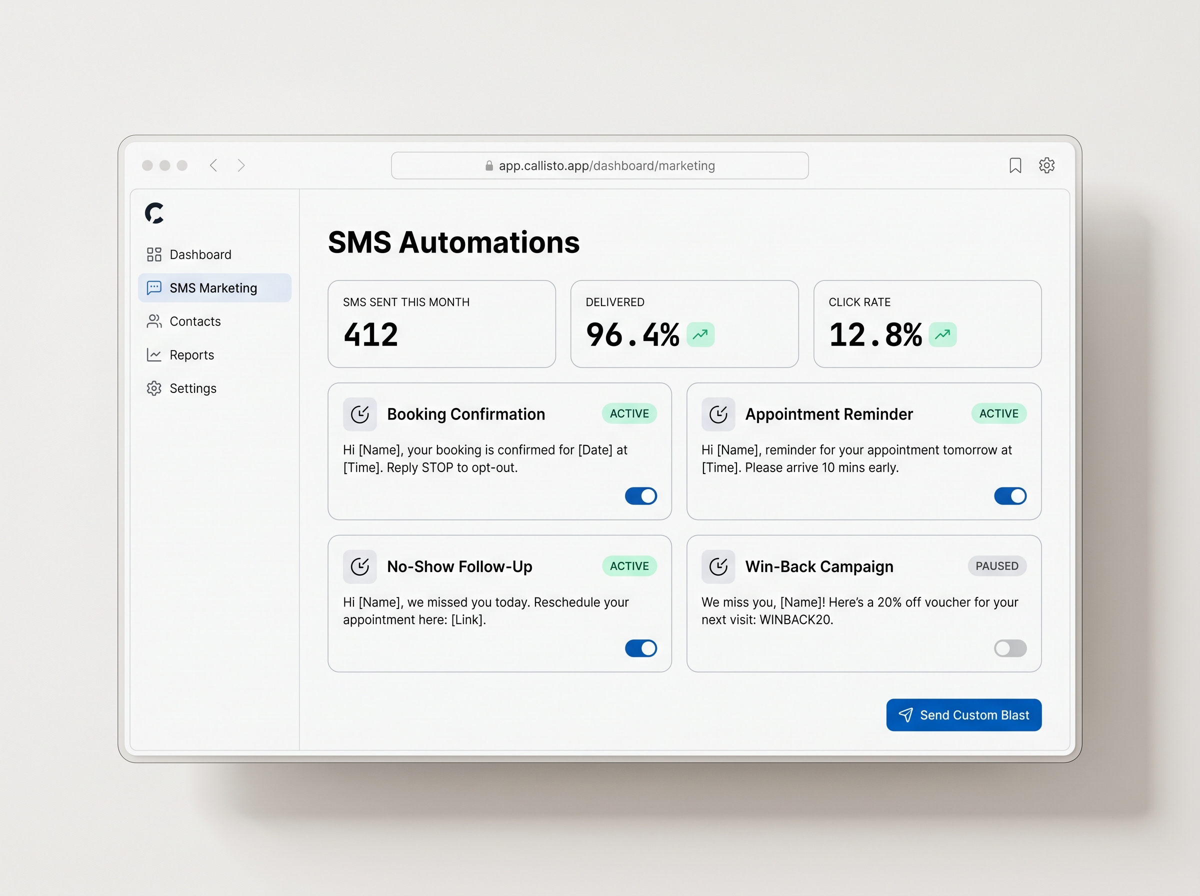Click message text 'we missed you today'
The width and height of the screenshot is (1200, 896).
(x=468, y=602)
